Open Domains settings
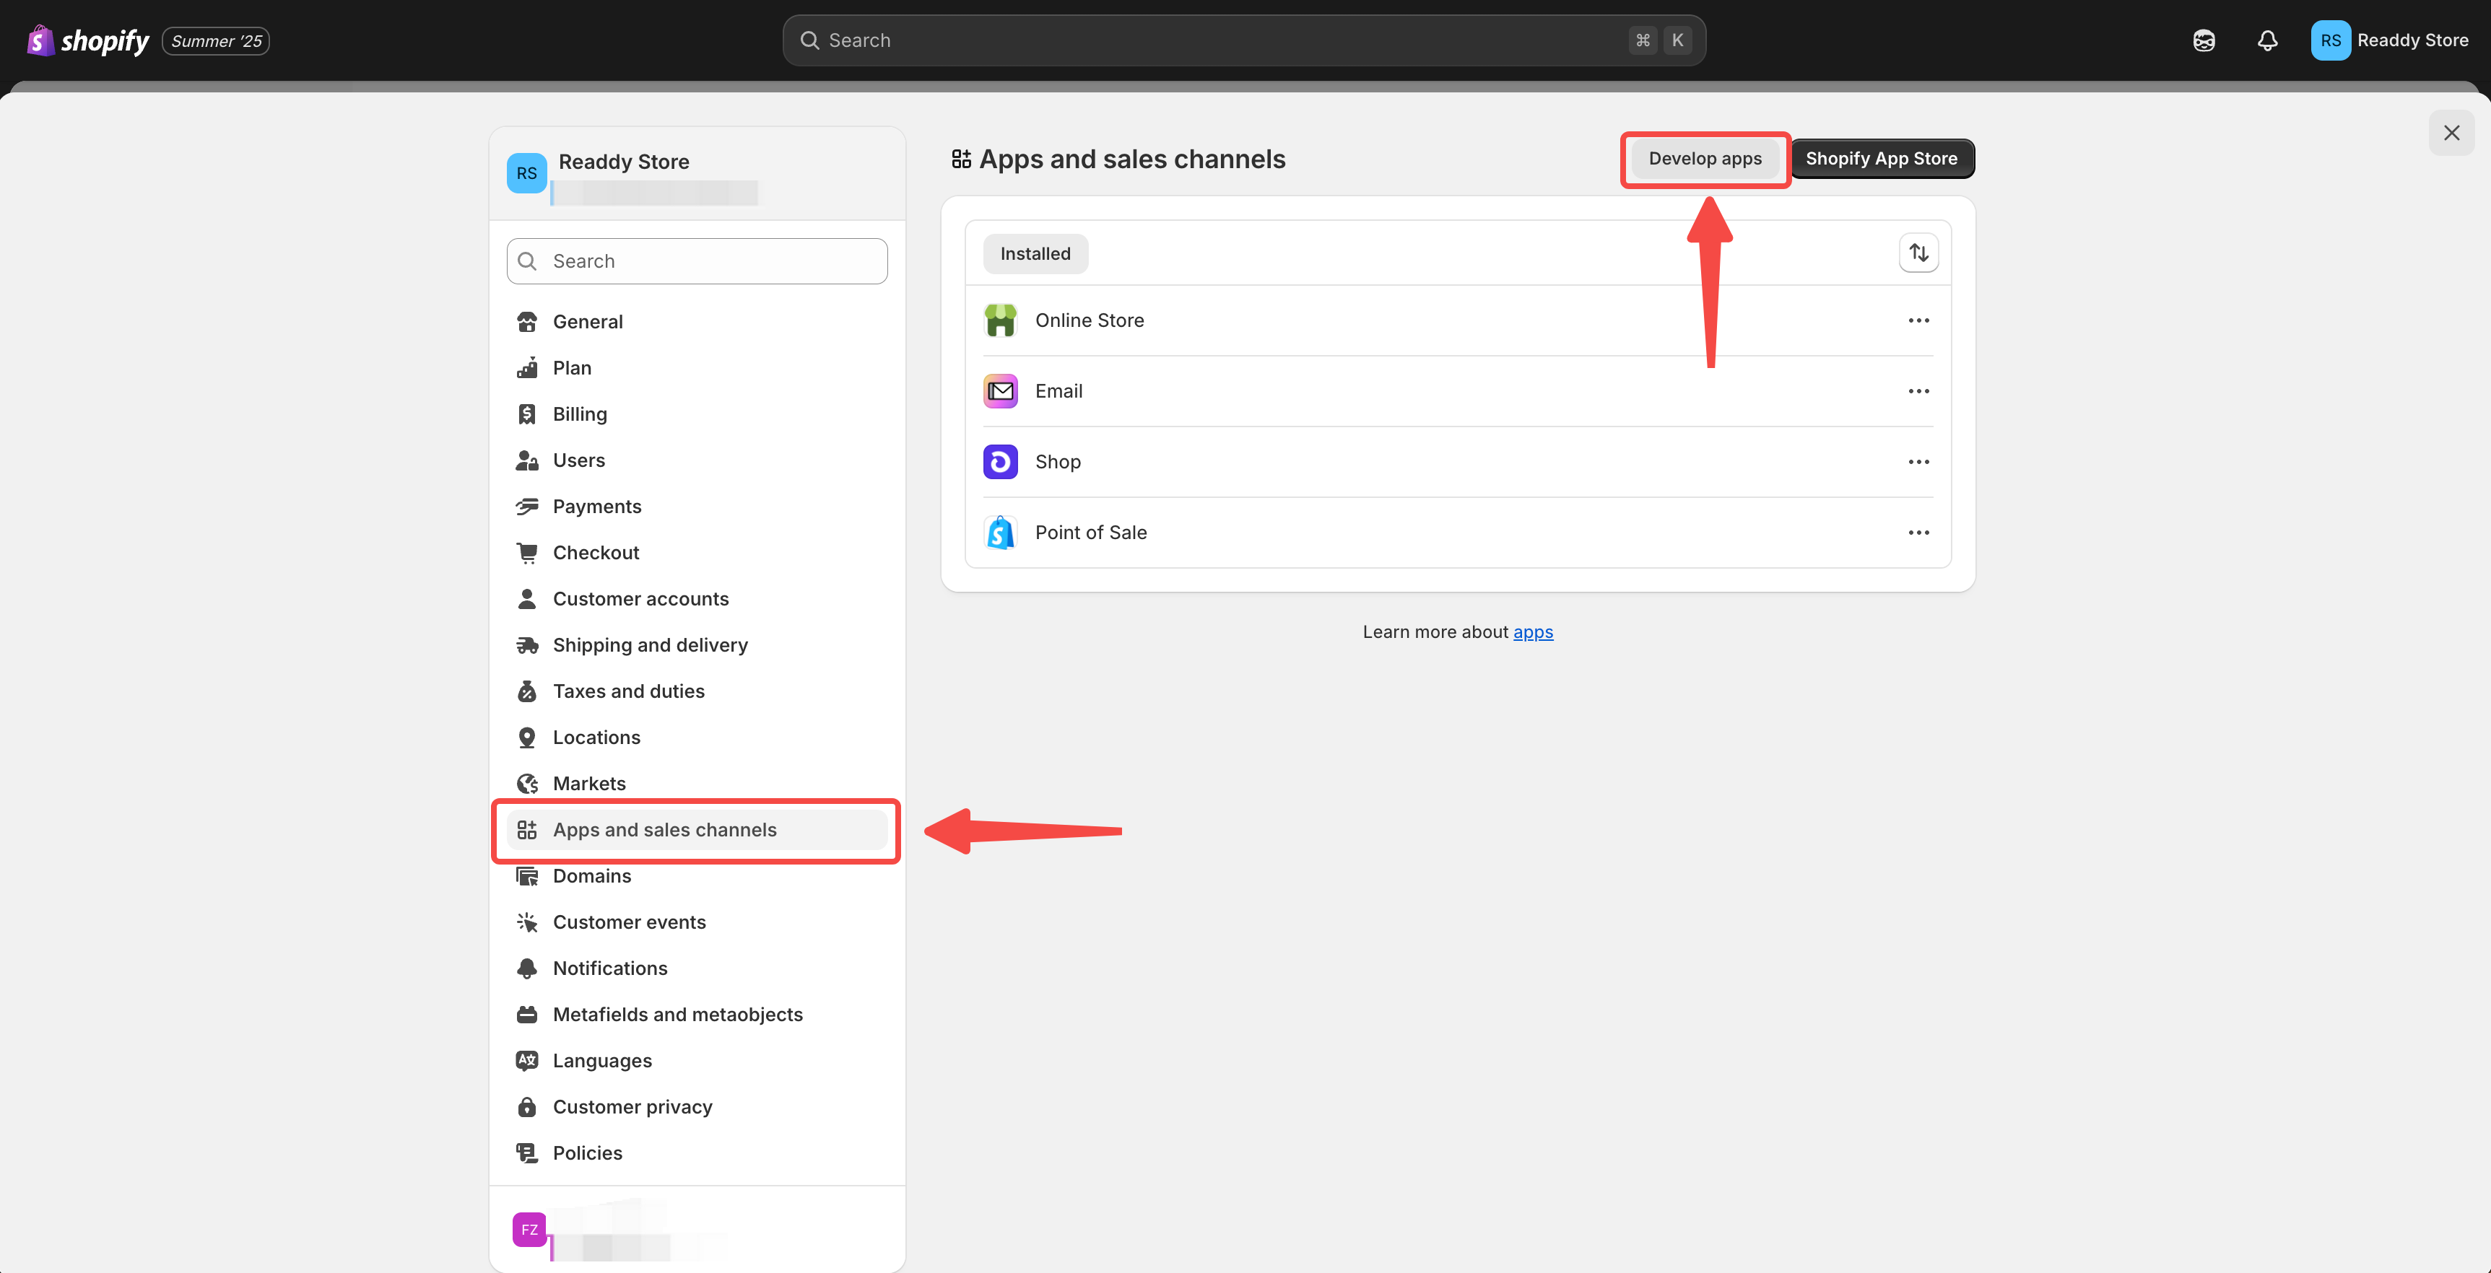This screenshot has width=2491, height=1273. 592,876
